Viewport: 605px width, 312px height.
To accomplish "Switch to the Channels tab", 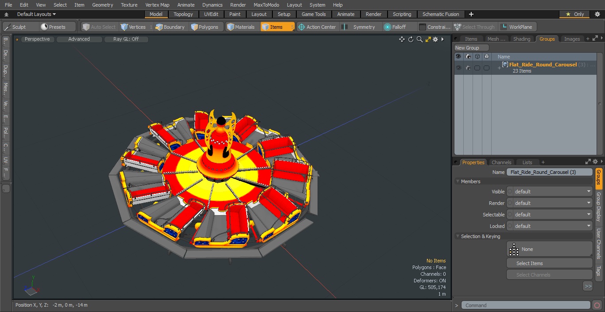I will pos(501,162).
